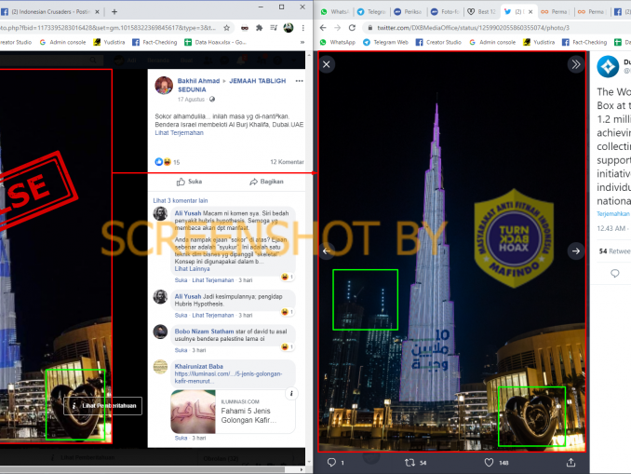Close the active Twitter tab in the right window
631x474 pixels.
click(530, 12)
